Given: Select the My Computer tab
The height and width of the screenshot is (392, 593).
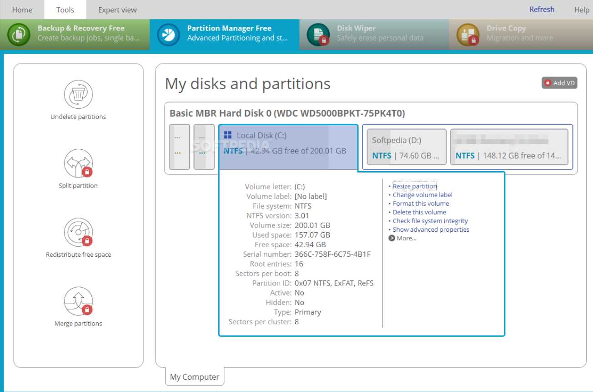Looking at the screenshot, I should click(194, 377).
